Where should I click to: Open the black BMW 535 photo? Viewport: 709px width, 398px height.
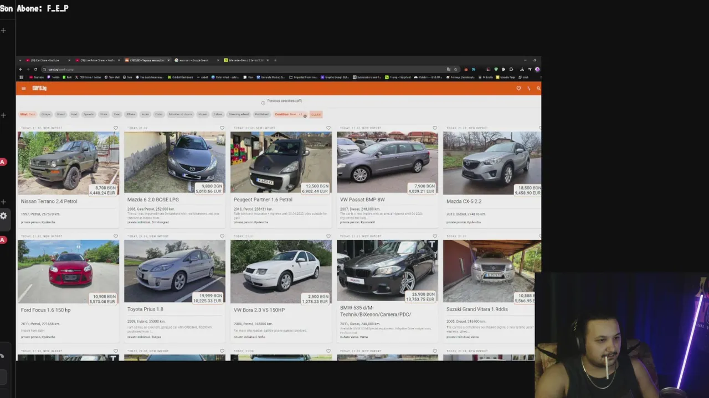point(387,270)
